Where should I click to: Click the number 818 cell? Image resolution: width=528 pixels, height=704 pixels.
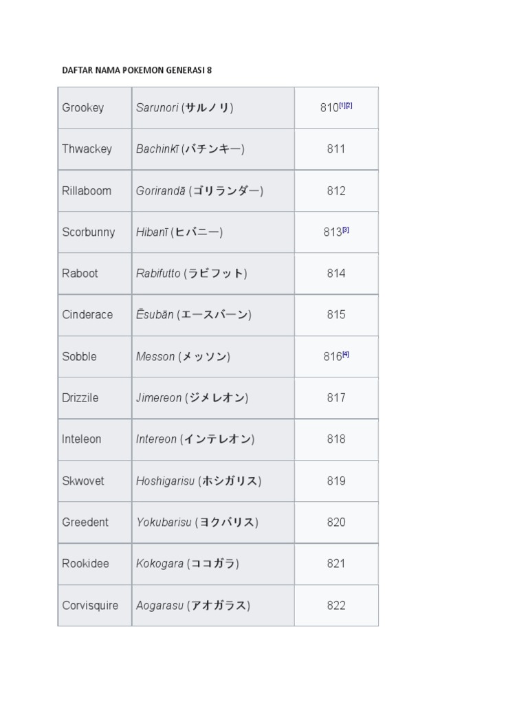336,439
